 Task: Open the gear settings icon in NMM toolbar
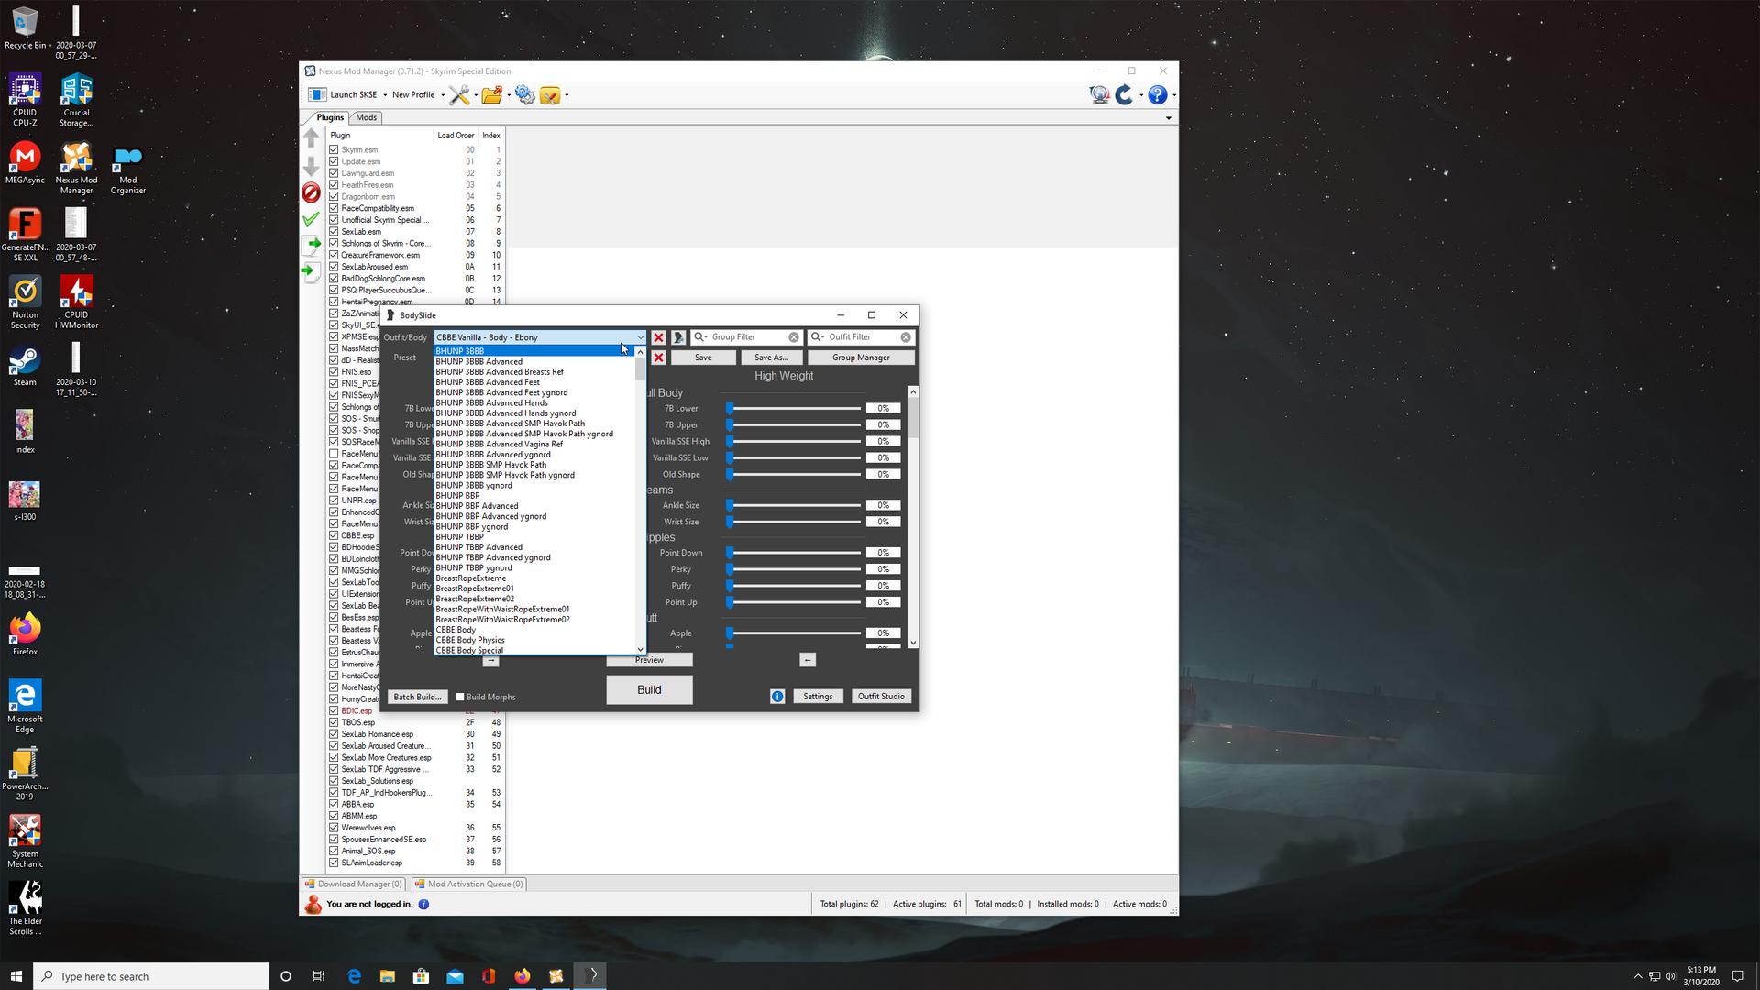coord(524,95)
